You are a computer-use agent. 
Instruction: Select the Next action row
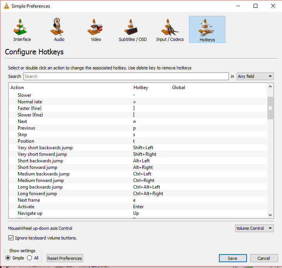tap(138, 121)
